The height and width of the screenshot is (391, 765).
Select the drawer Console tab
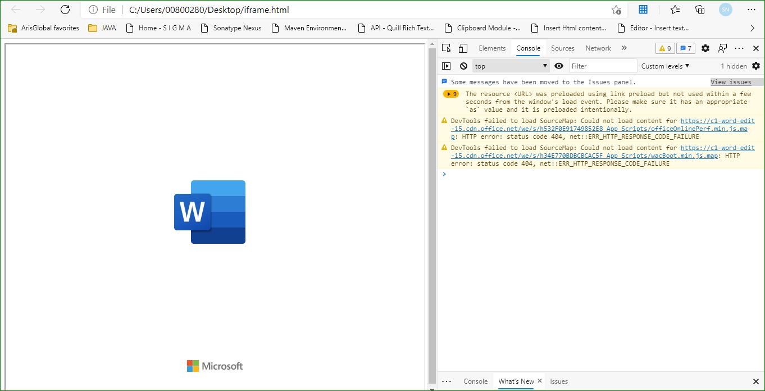click(475, 381)
